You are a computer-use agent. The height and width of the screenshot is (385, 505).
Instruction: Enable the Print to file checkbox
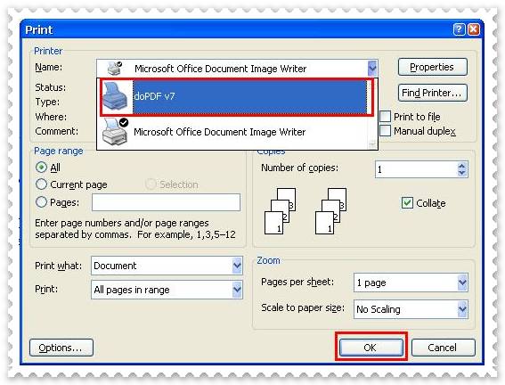point(385,117)
